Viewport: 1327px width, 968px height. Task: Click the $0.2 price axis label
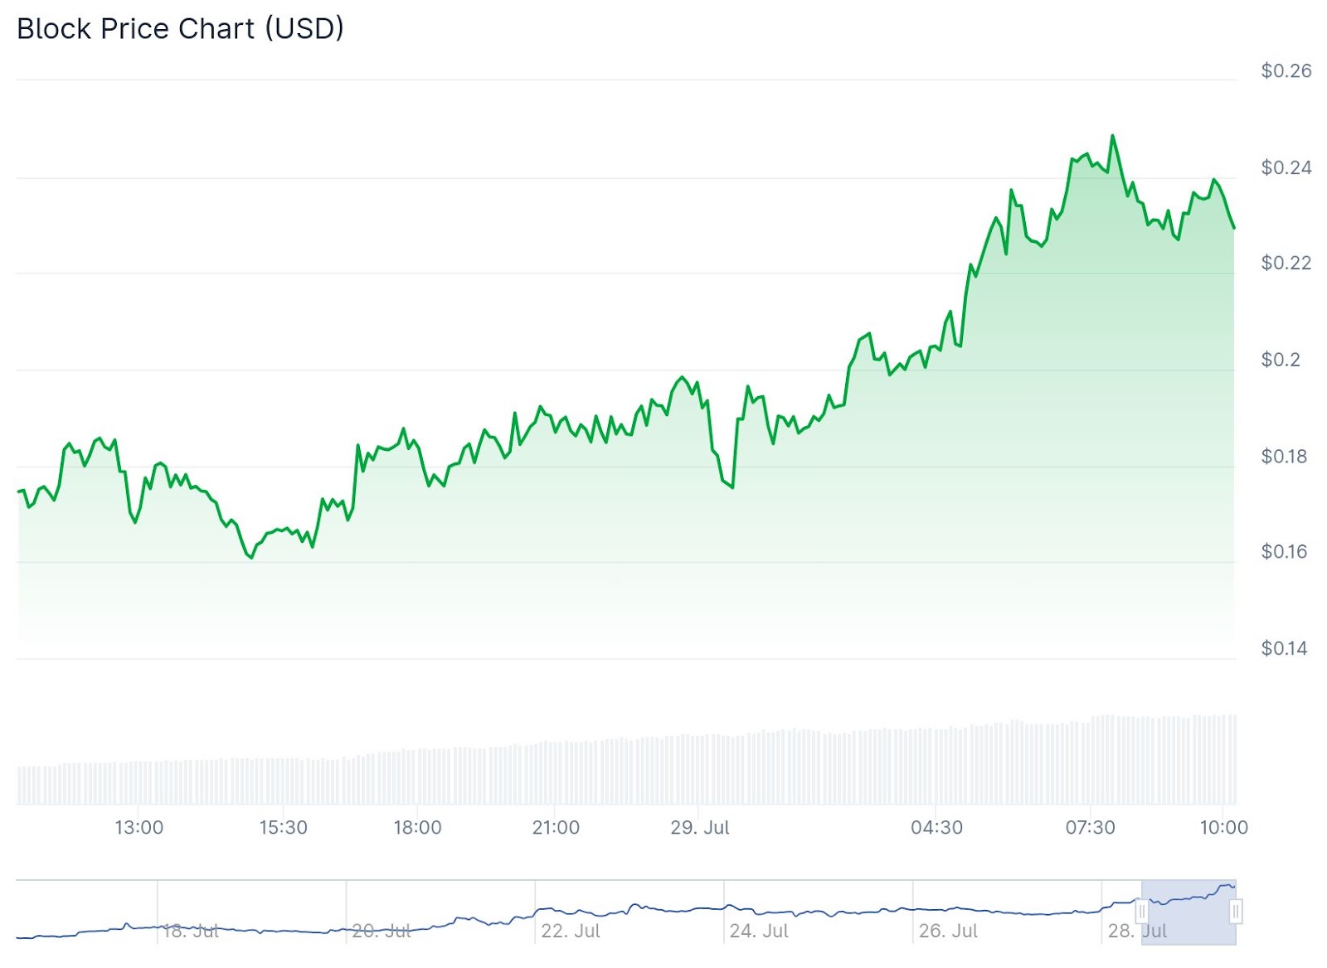pyautogui.click(x=1281, y=360)
